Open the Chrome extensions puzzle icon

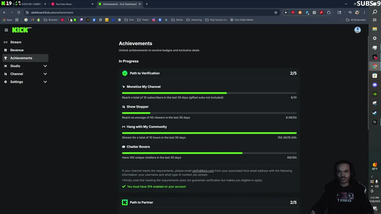pos(329,12)
